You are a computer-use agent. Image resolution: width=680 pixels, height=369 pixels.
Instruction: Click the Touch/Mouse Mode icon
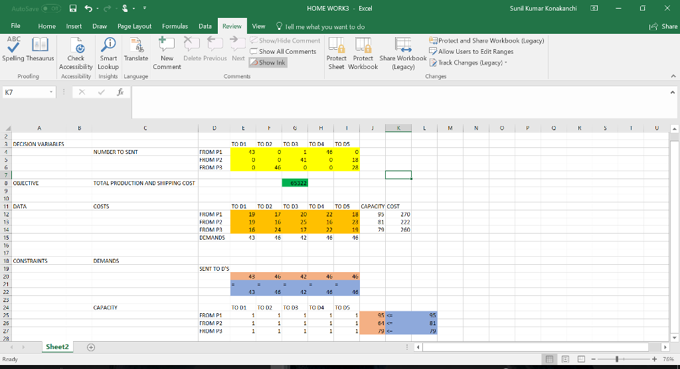(126, 8)
